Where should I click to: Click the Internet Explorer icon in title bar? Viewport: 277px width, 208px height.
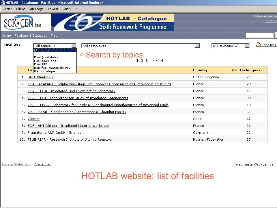(x=3, y=3)
